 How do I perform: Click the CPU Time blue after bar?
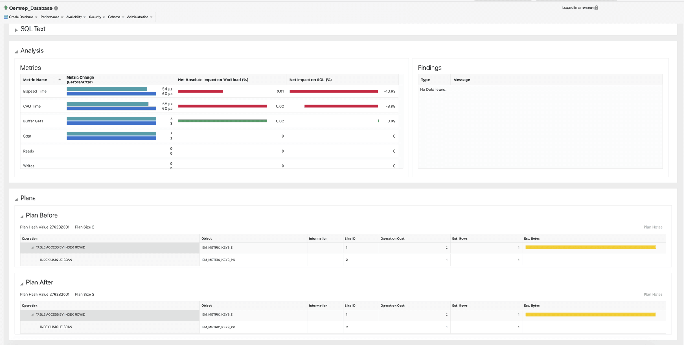pyautogui.click(x=111, y=109)
